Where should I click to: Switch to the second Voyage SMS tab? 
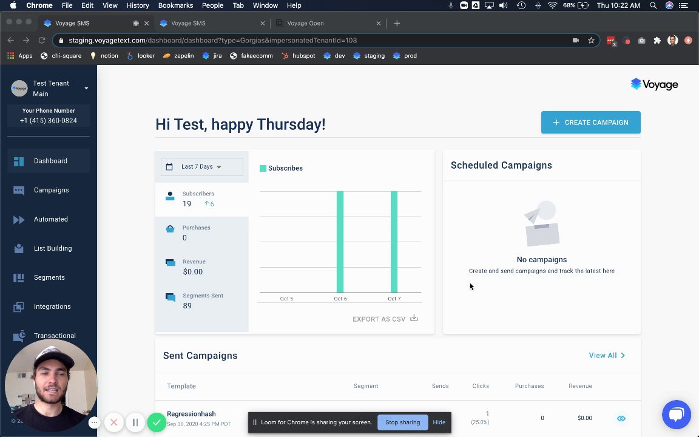(x=212, y=23)
